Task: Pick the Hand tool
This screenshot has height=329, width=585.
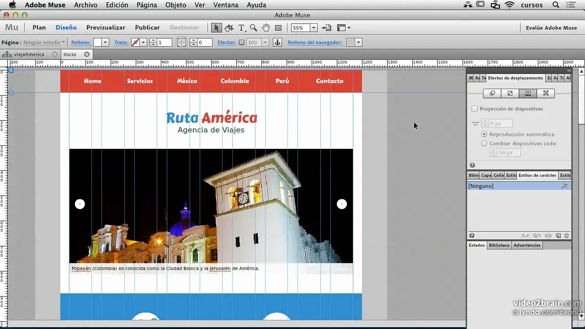Action: [266, 28]
